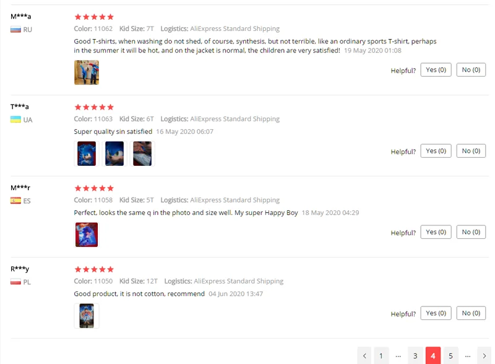Image resolution: width=495 pixels, height=364 pixels.
Task: Open M***a's review photo thumbnail
Action: tap(87, 72)
